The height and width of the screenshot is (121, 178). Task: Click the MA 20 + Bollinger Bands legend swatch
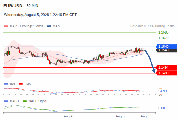[6, 26]
